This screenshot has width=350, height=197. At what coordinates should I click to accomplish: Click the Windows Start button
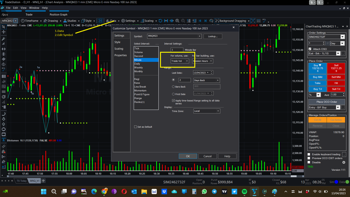pyautogui.click(x=44, y=192)
